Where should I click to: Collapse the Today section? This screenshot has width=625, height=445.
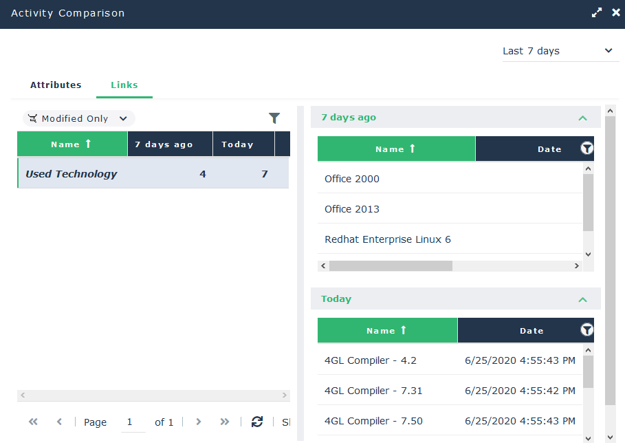tap(582, 299)
